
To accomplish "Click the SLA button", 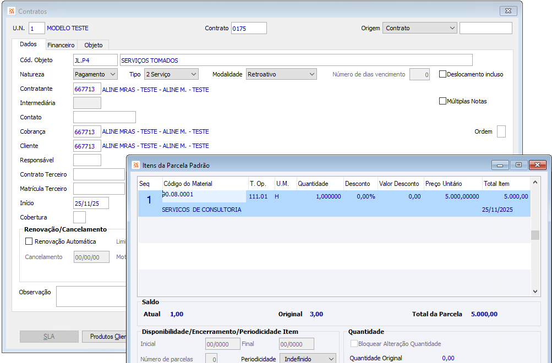I will (49, 337).
